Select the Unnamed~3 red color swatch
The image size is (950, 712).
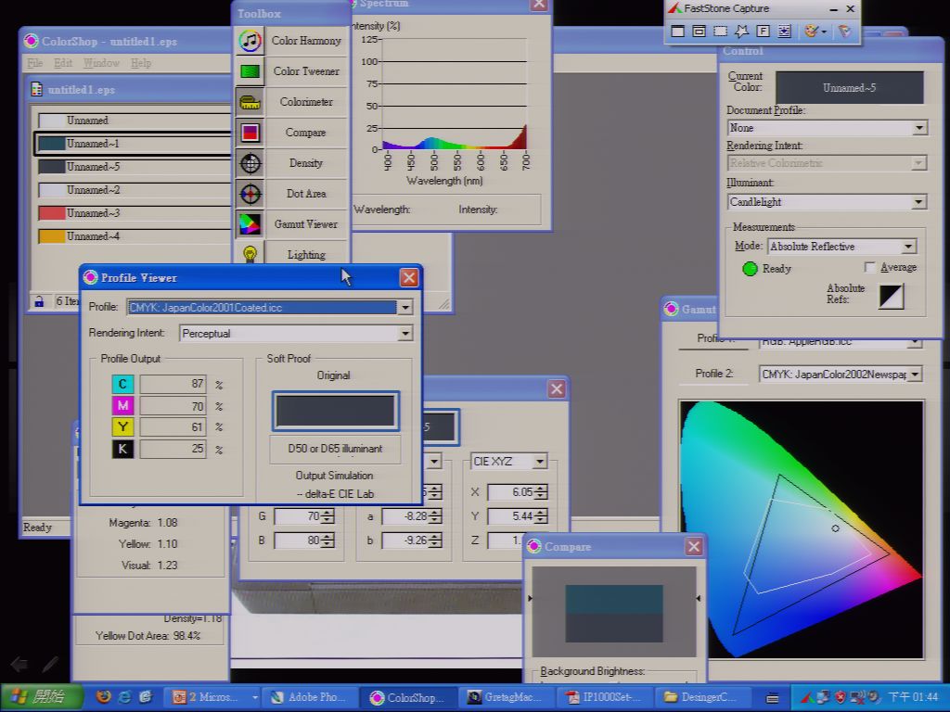pos(52,213)
